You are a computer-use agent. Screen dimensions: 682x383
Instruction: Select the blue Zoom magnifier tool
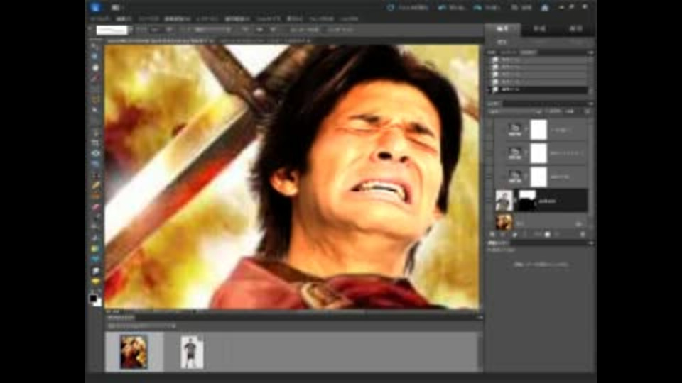[94, 57]
